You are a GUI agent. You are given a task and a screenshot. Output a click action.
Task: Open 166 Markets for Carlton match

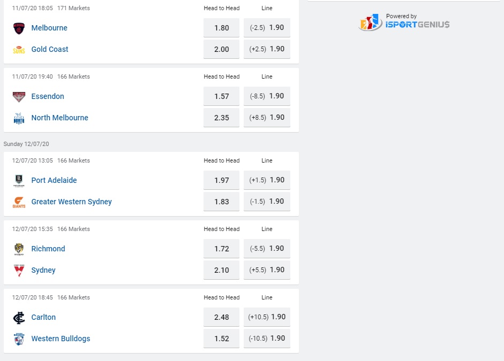pyautogui.click(x=73, y=297)
